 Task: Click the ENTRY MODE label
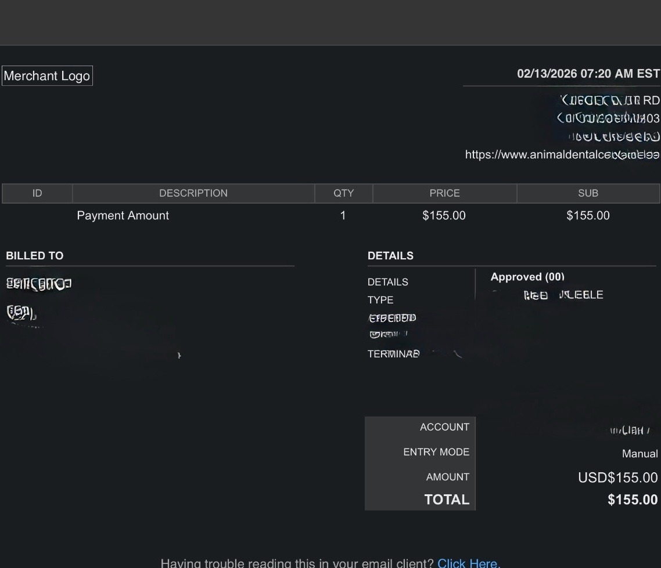[x=436, y=452]
